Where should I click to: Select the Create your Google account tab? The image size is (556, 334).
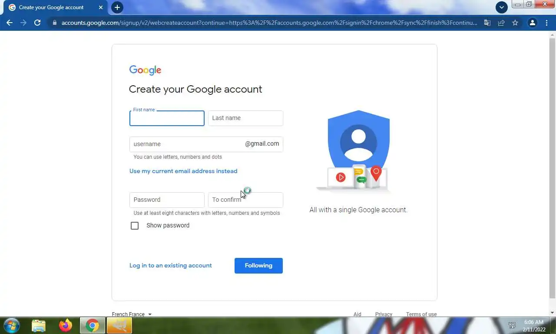[56, 7]
